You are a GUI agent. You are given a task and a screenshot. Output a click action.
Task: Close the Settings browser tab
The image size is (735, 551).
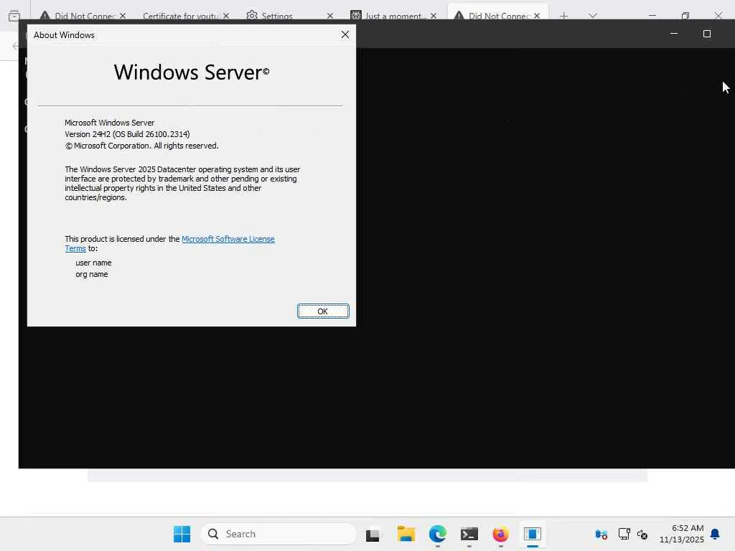330,16
